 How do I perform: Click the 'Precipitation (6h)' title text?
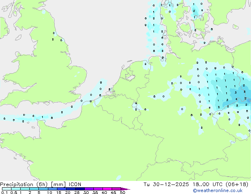point(24,184)
